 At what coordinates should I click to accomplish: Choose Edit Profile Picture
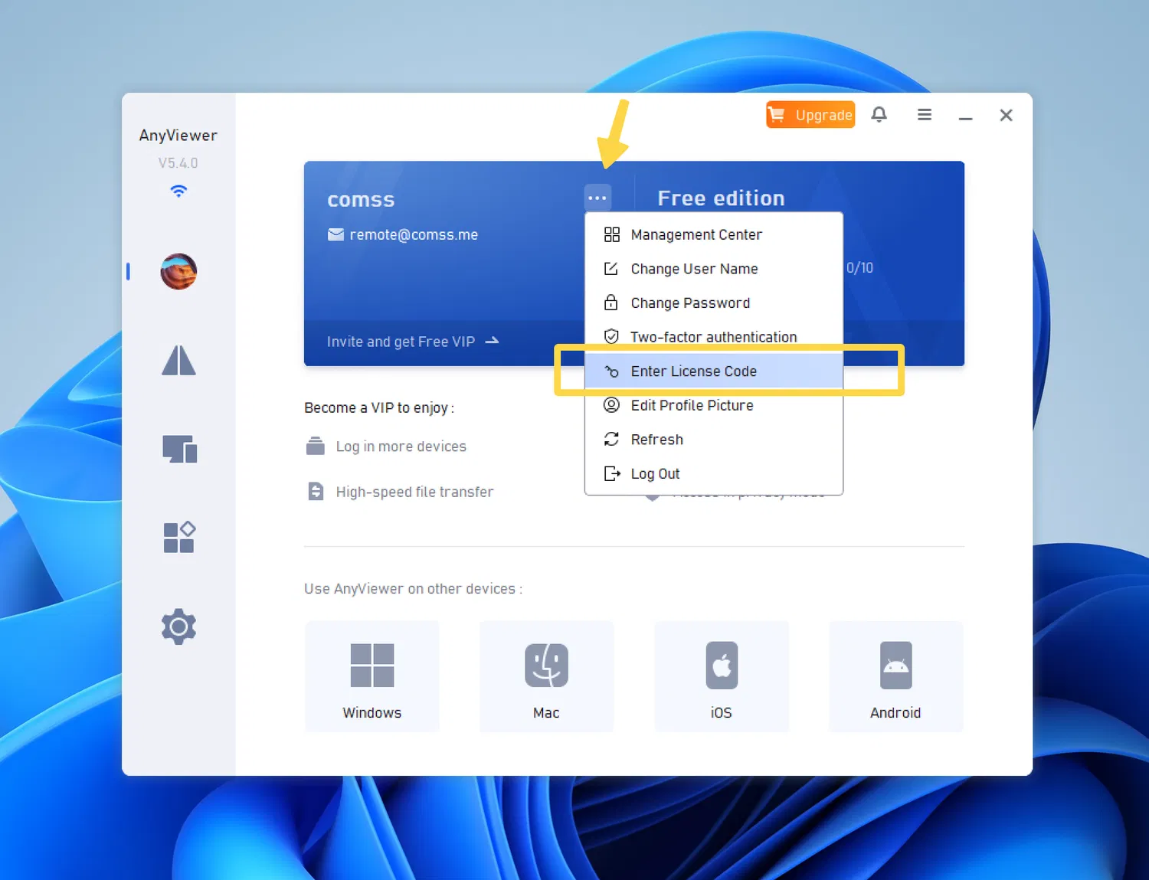click(714, 405)
